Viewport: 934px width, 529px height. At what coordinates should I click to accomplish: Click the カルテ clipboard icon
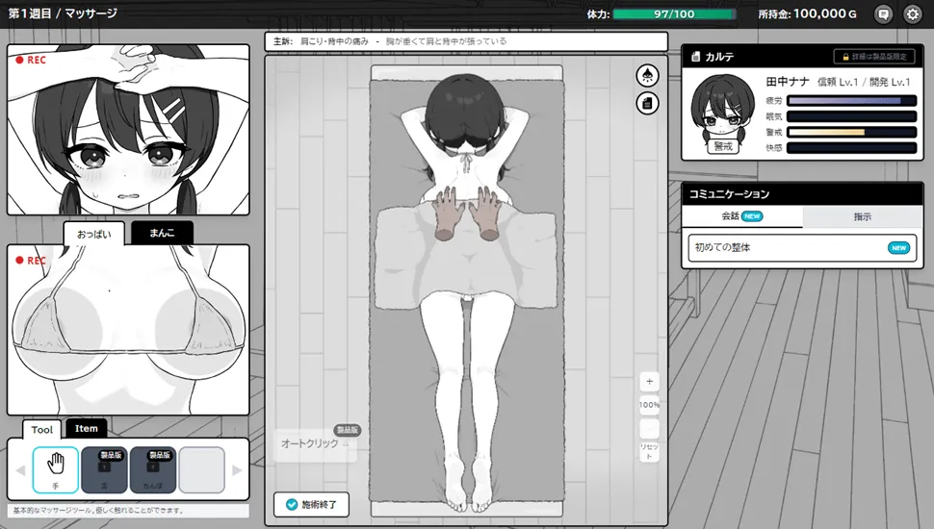coord(696,58)
